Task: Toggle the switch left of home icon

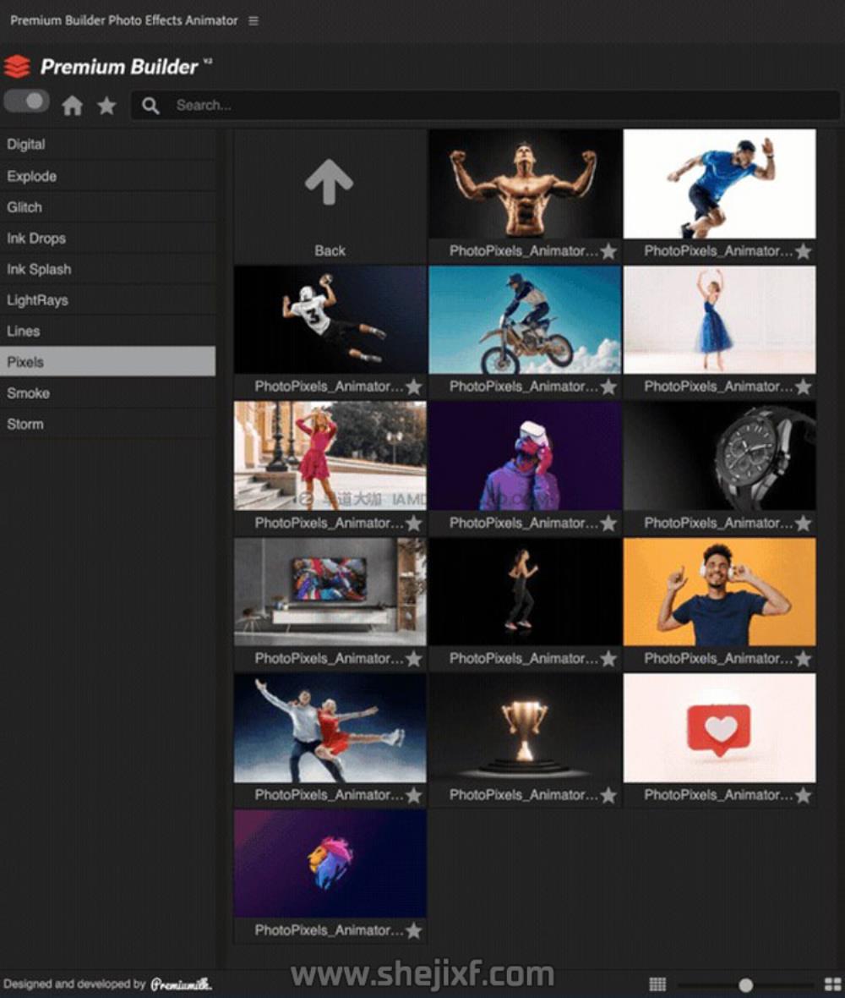Action: [x=26, y=101]
